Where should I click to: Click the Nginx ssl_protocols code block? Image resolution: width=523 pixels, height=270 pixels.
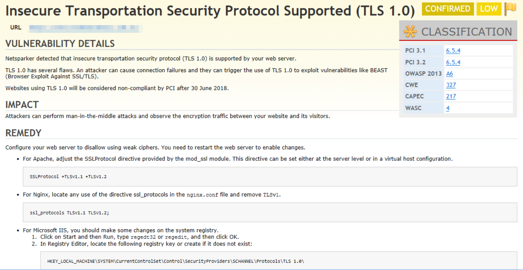click(270, 212)
